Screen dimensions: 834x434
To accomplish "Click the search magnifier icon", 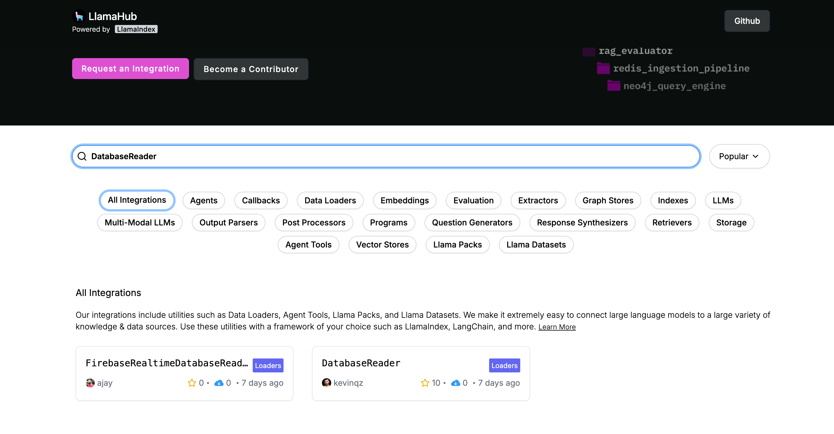I will (x=82, y=156).
